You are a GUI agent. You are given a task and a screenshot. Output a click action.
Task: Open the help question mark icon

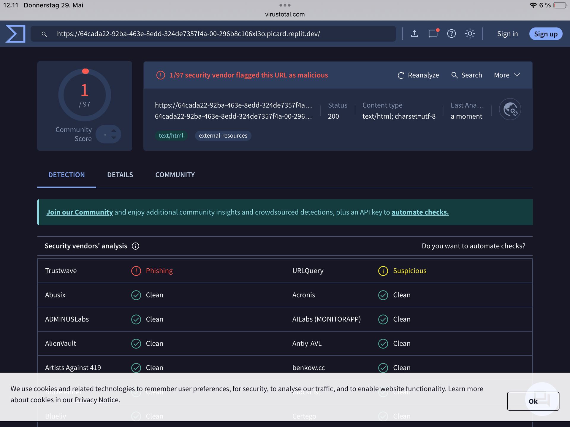(451, 34)
